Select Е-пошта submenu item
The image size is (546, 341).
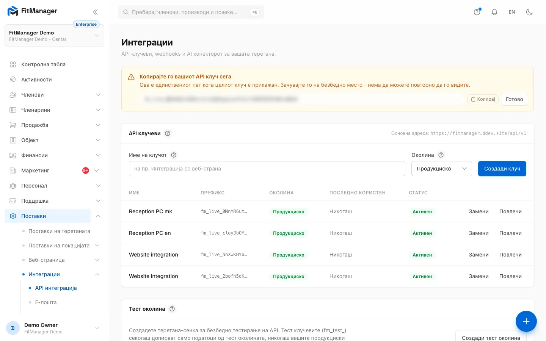click(46, 302)
